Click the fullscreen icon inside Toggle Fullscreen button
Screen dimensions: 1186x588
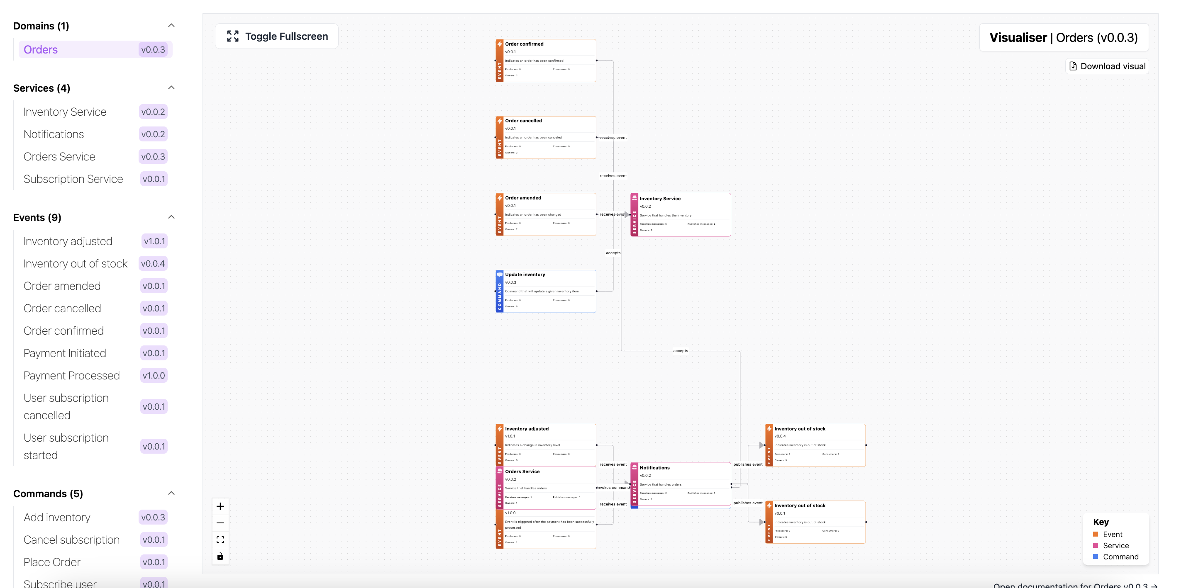[x=233, y=36]
